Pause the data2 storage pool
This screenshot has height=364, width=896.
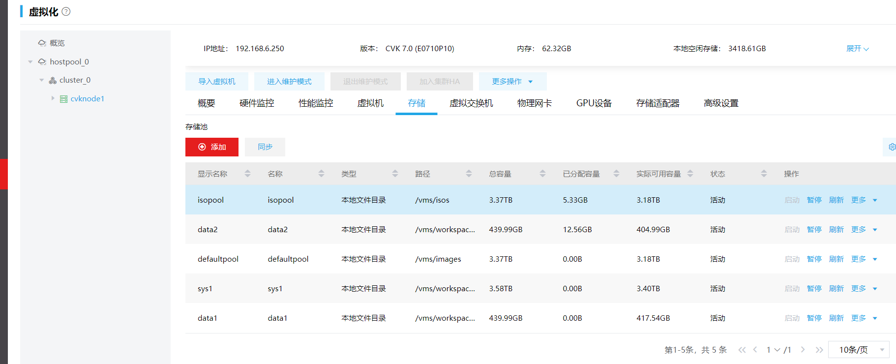814,230
